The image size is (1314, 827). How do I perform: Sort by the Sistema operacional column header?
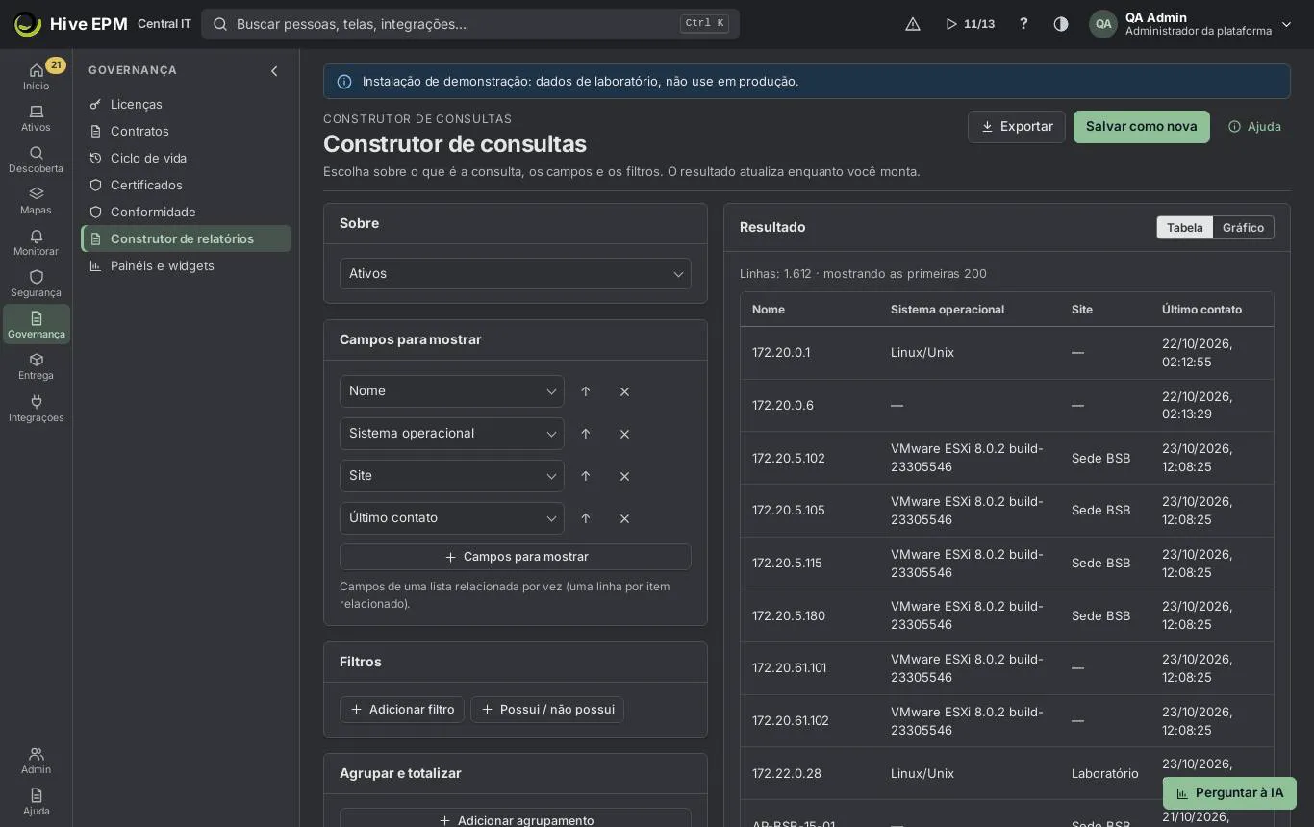click(948, 310)
